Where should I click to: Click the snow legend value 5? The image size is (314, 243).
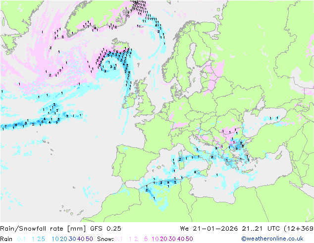pos(146,239)
